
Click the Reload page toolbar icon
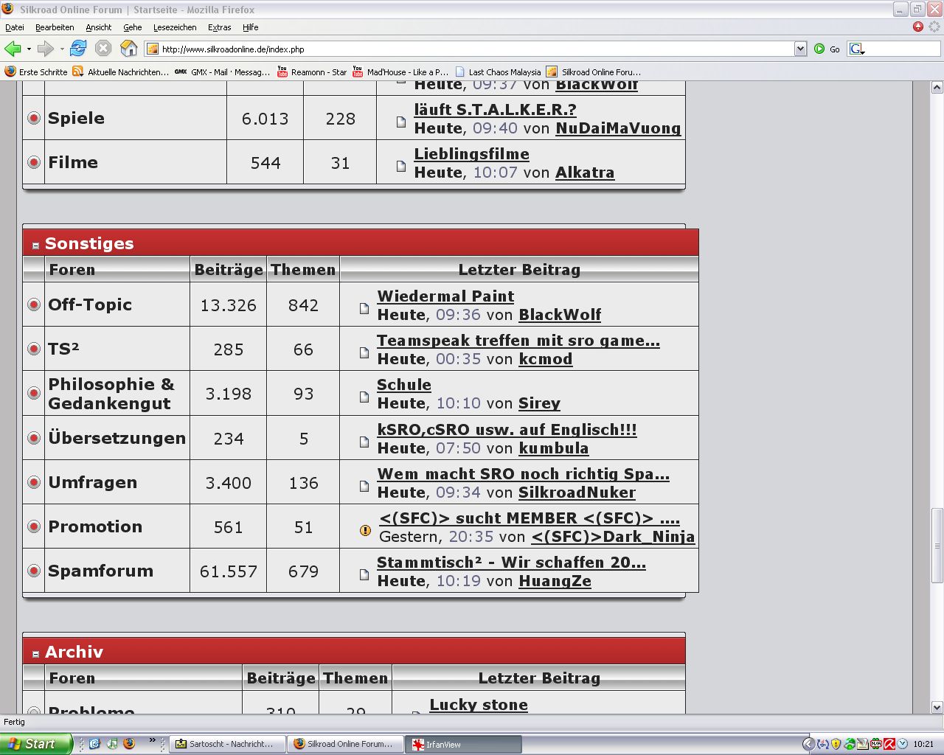(78, 49)
